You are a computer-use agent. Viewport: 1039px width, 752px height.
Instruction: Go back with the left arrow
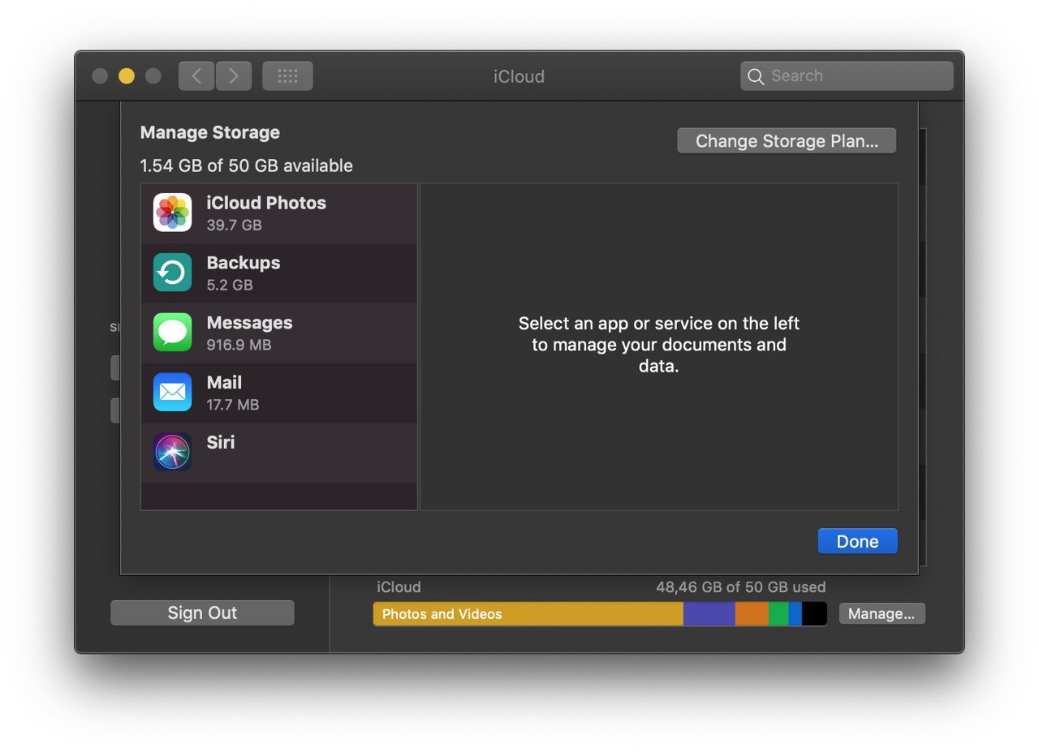pos(196,76)
